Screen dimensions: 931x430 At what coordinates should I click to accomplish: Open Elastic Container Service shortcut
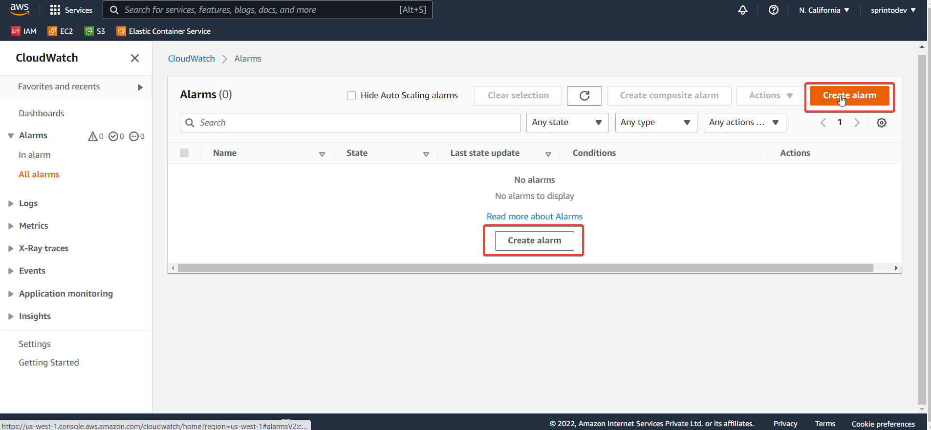coord(163,31)
